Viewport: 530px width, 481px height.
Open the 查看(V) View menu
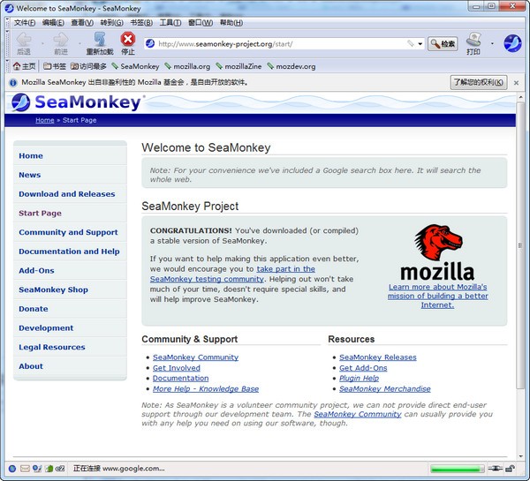(x=82, y=23)
